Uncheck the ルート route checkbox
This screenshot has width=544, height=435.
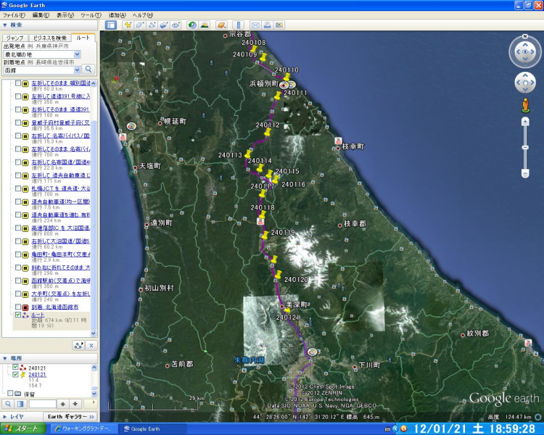click(x=18, y=315)
